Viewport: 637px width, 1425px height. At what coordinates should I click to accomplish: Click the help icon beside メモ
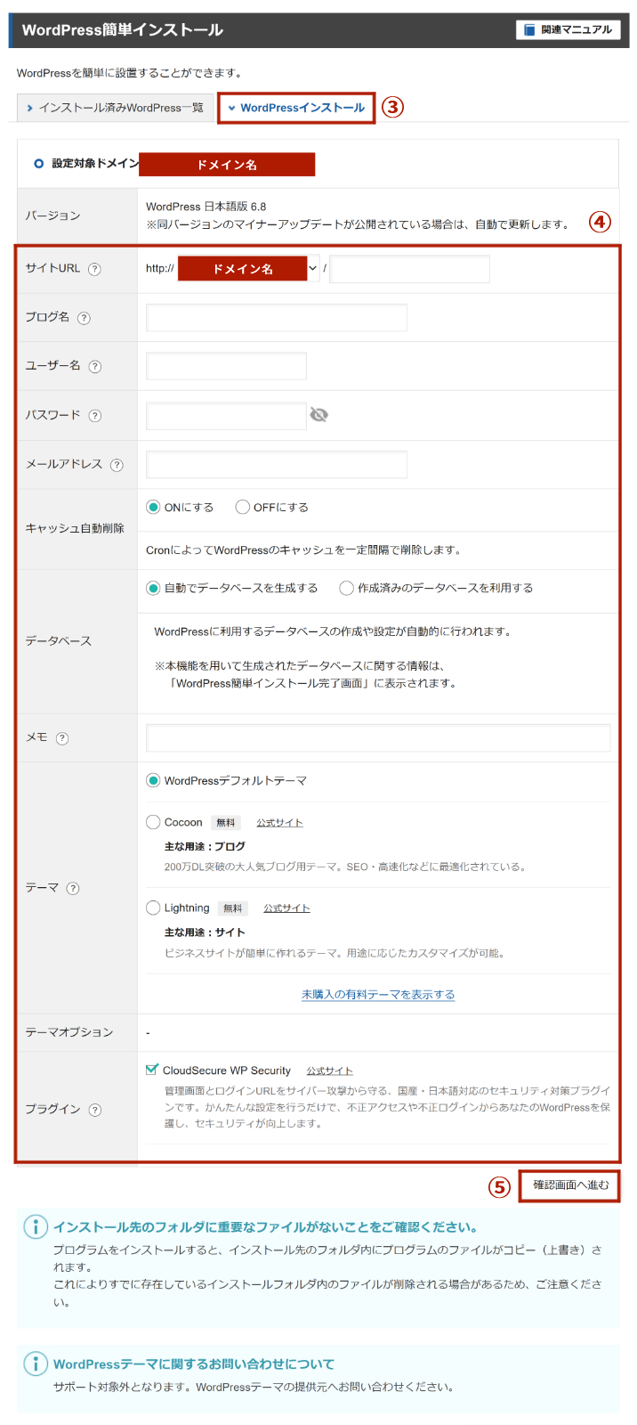pos(62,738)
